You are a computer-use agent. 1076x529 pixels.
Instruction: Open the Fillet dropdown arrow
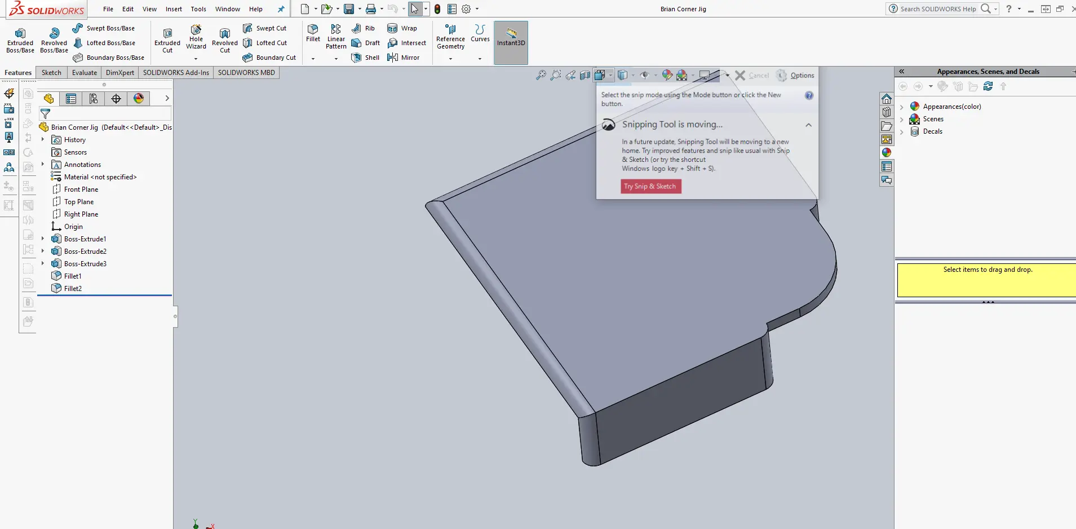[x=313, y=59]
